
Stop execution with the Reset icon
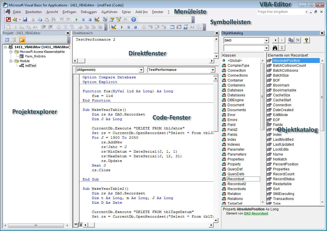pyautogui.click(x=90, y=19)
